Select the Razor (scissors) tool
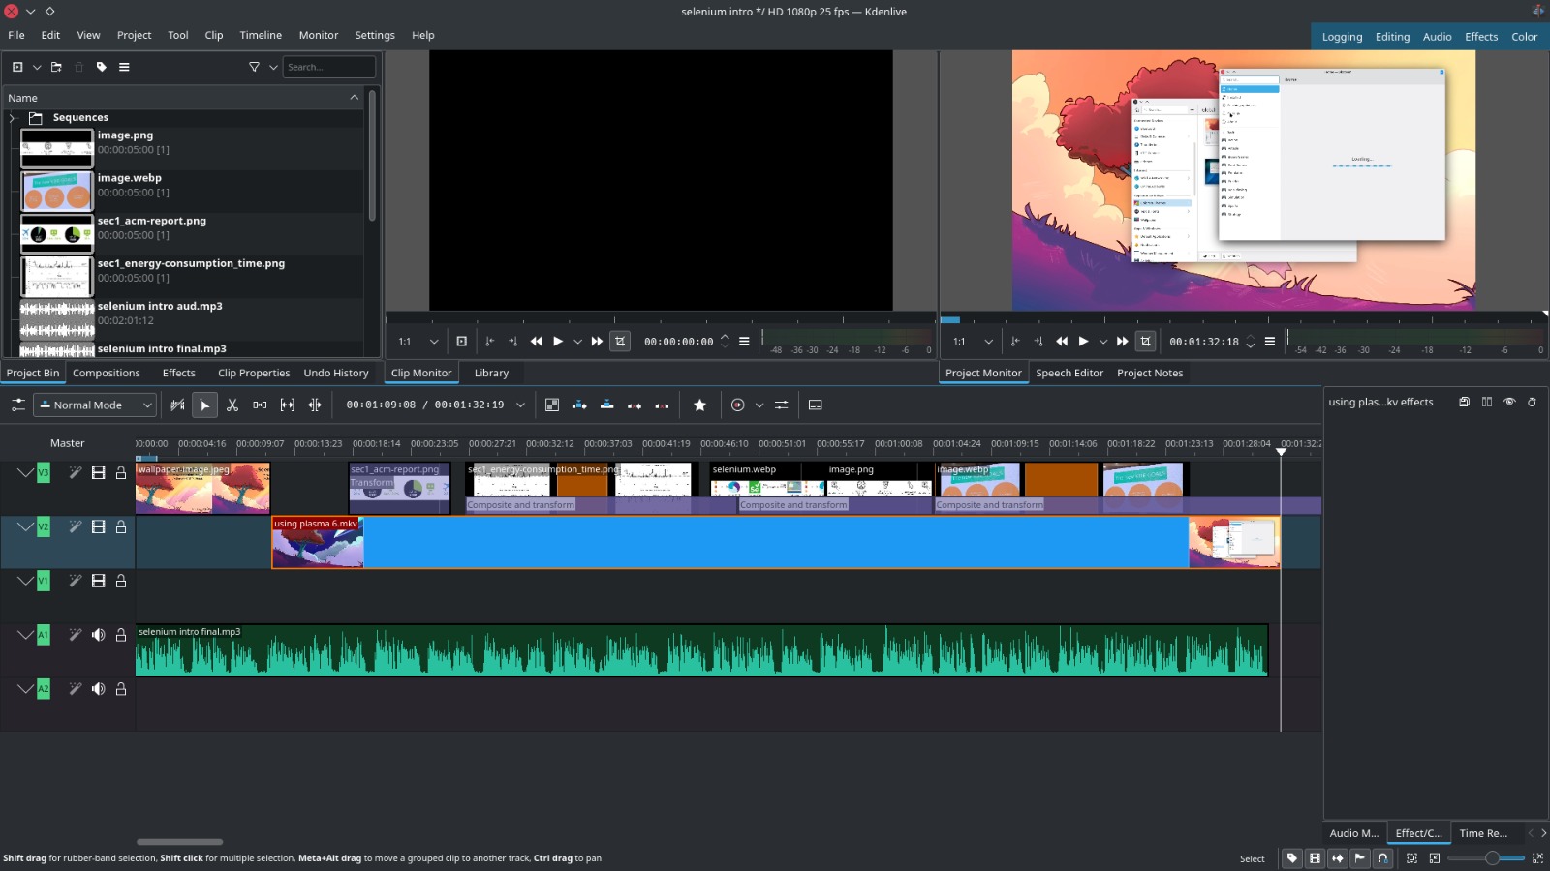The width and height of the screenshot is (1550, 871). point(232,405)
